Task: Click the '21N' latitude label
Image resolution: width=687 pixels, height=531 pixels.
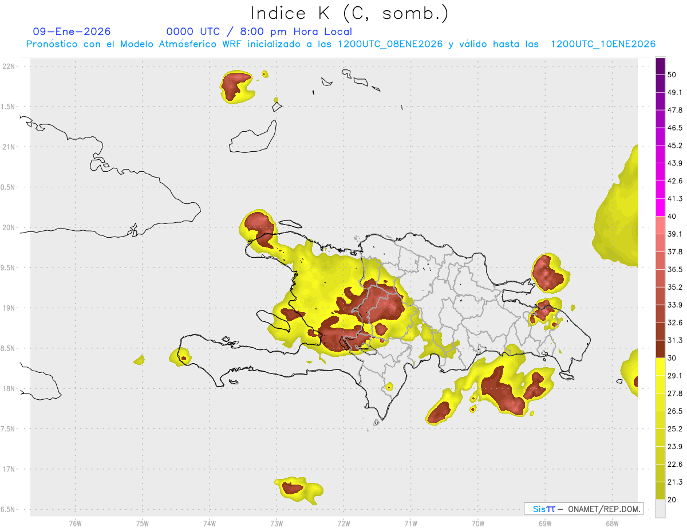Action: tap(9, 147)
